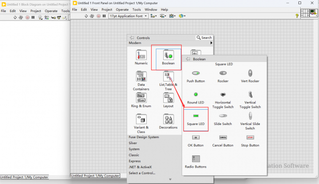Select the Stop Button control
The height and width of the screenshot is (184, 319).
pyautogui.click(x=250, y=141)
